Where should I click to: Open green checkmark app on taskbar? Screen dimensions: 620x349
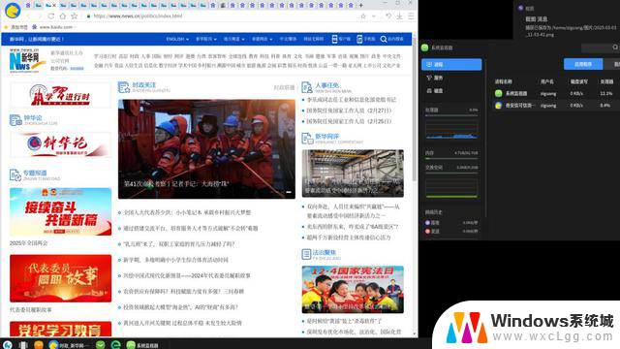[x=101, y=345]
